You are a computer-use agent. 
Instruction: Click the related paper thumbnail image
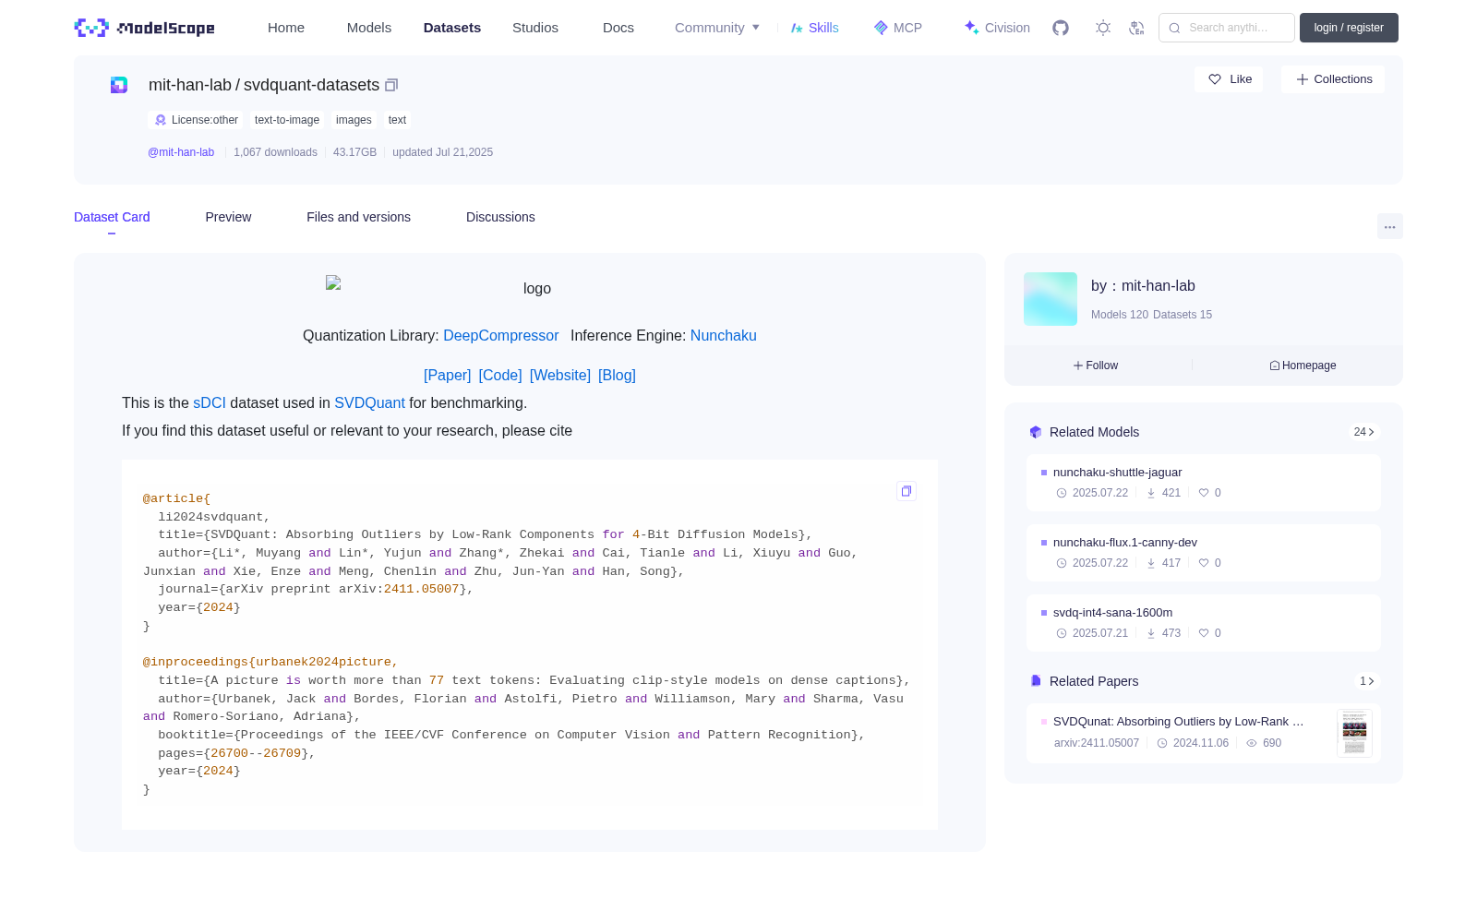coord(1354,734)
